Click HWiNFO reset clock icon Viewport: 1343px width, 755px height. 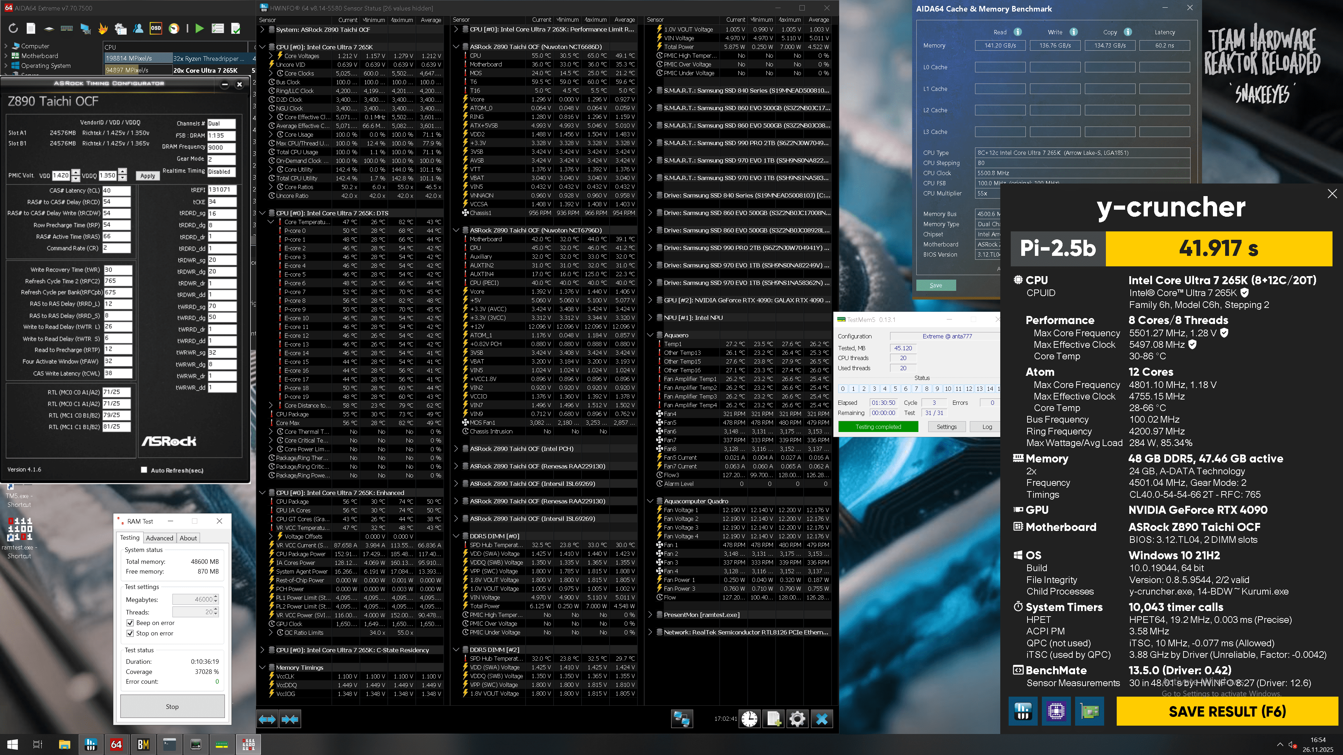point(749,719)
